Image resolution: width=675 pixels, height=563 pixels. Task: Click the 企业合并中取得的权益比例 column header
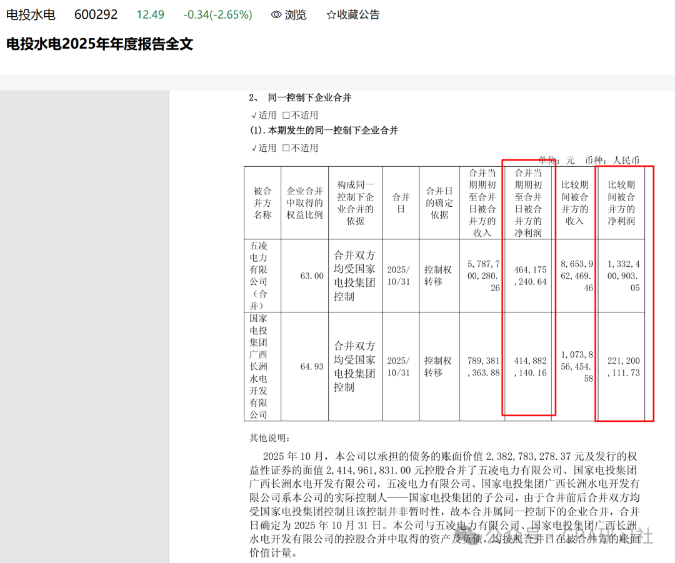coord(305,202)
